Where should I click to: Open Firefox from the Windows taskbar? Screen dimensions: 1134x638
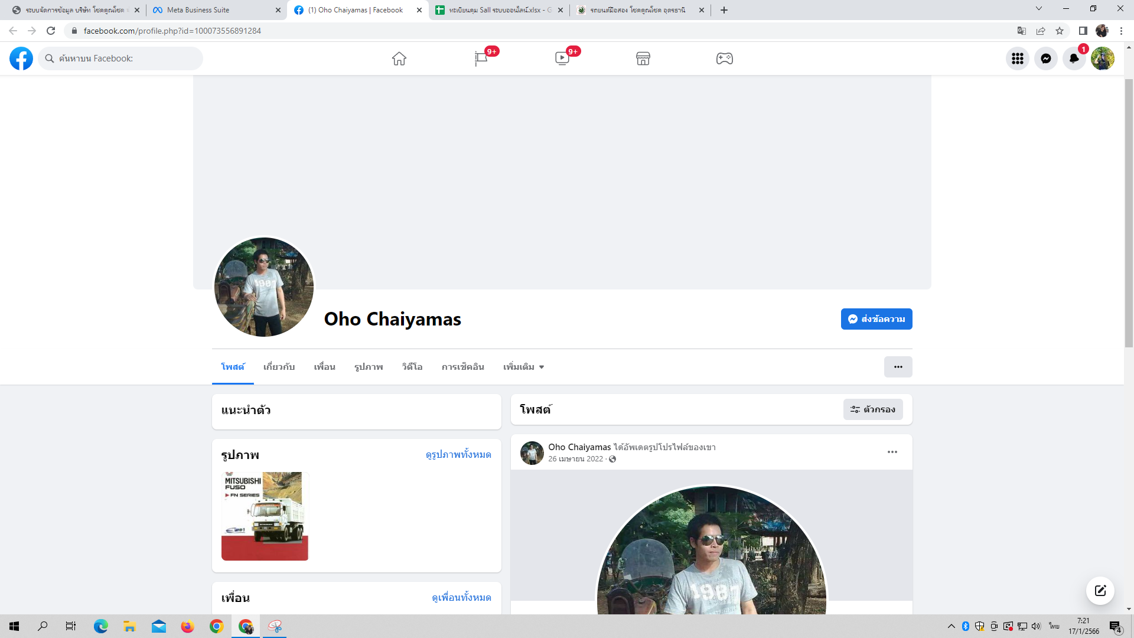click(x=188, y=626)
